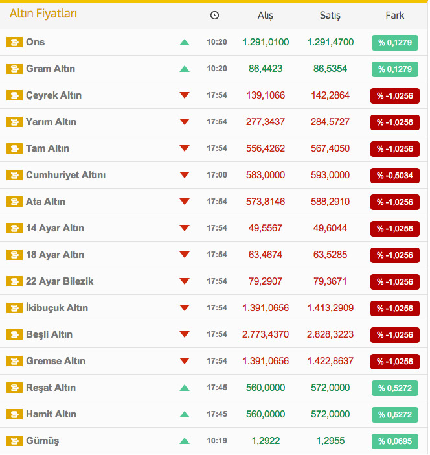The image size is (430, 455).
Task: Click the clock icon in the table header
Action: (x=215, y=16)
